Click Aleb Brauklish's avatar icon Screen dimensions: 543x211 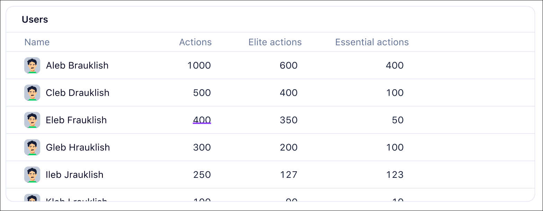pos(32,65)
